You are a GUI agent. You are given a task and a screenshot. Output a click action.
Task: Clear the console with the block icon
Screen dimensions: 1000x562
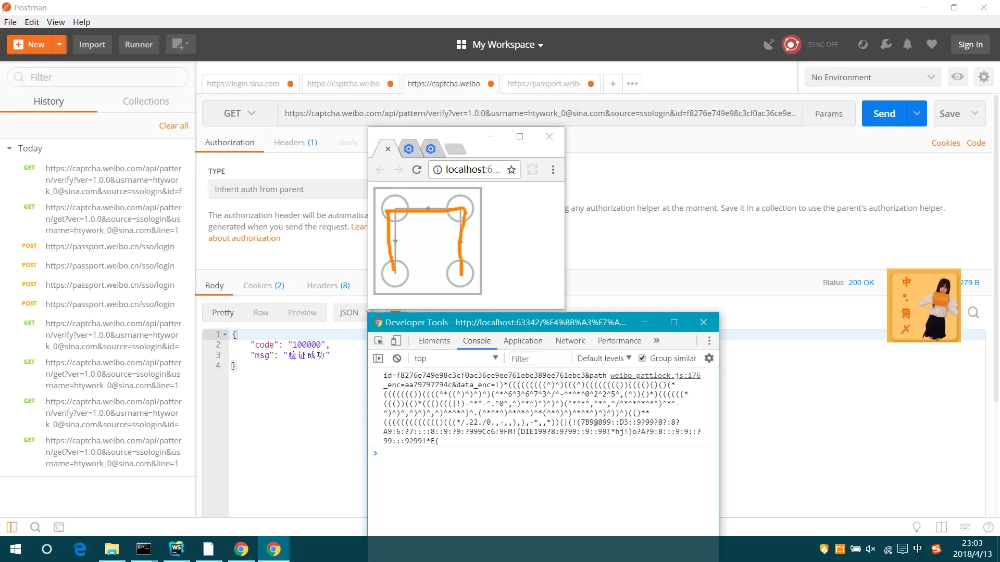pyautogui.click(x=397, y=359)
